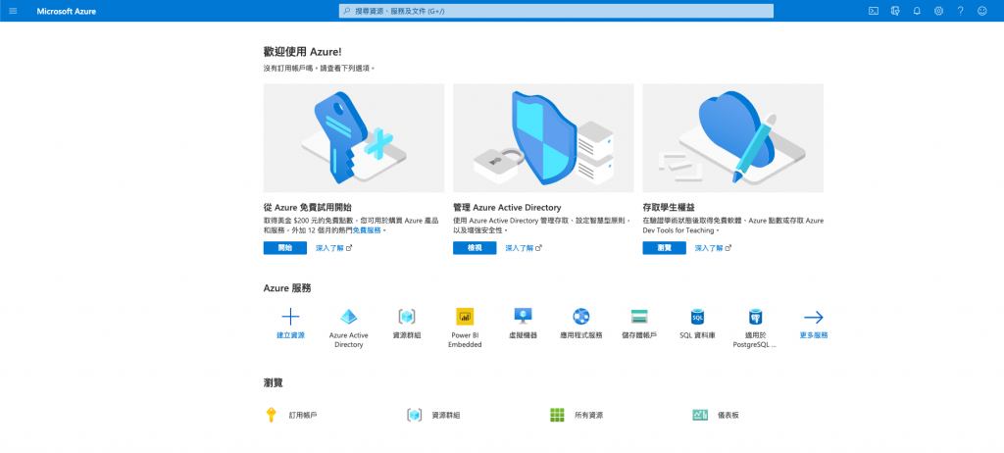Viewport: 1004px width, 453px height.
Task: Open the hamburger portal menu
Action: coord(13,11)
